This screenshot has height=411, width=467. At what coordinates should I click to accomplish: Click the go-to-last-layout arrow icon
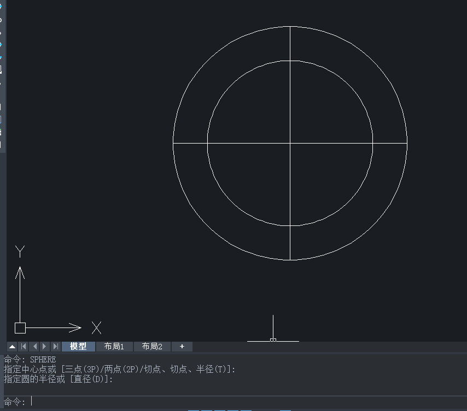pyautogui.click(x=55, y=346)
